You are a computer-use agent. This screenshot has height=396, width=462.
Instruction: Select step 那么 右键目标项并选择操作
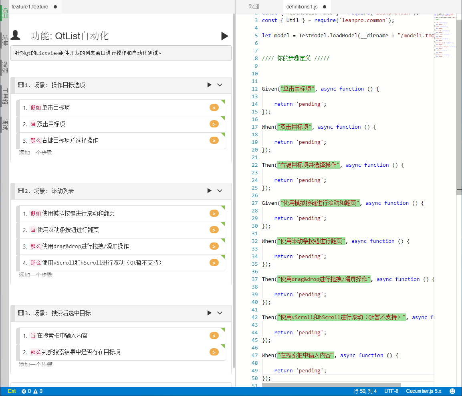point(121,141)
